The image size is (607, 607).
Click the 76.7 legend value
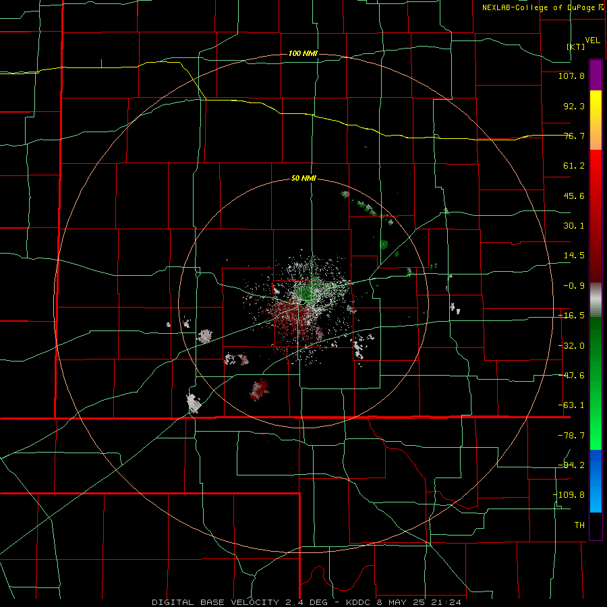pos(574,136)
